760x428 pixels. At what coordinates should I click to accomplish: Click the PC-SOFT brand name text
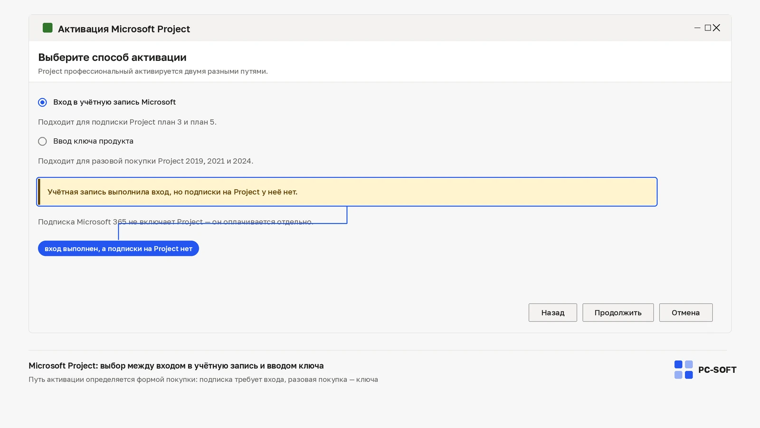click(717, 370)
